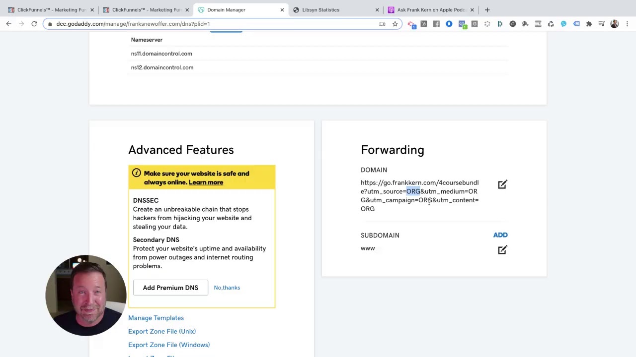Edit the domain forwarding URL
The image size is (636, 357).
click(502, 184)
